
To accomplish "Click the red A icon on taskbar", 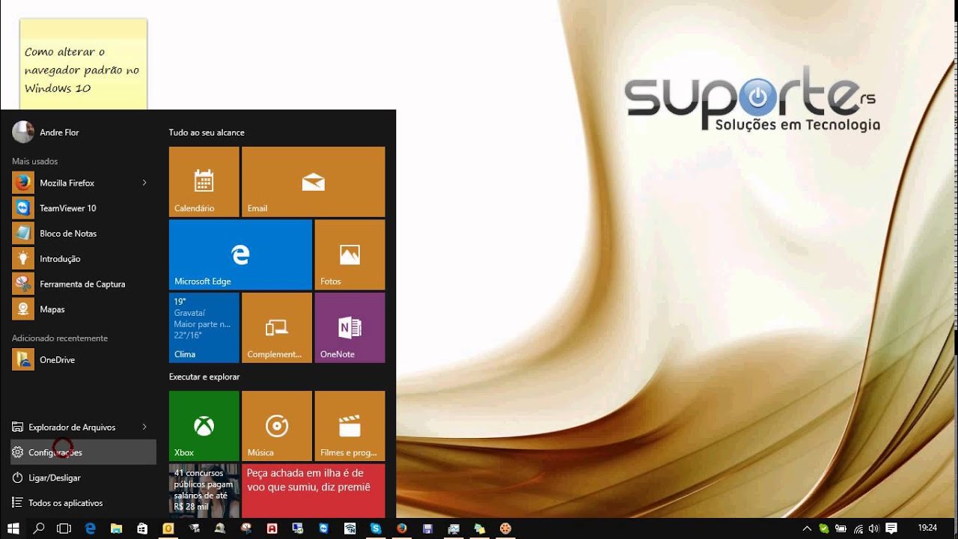I will (272, 528).
